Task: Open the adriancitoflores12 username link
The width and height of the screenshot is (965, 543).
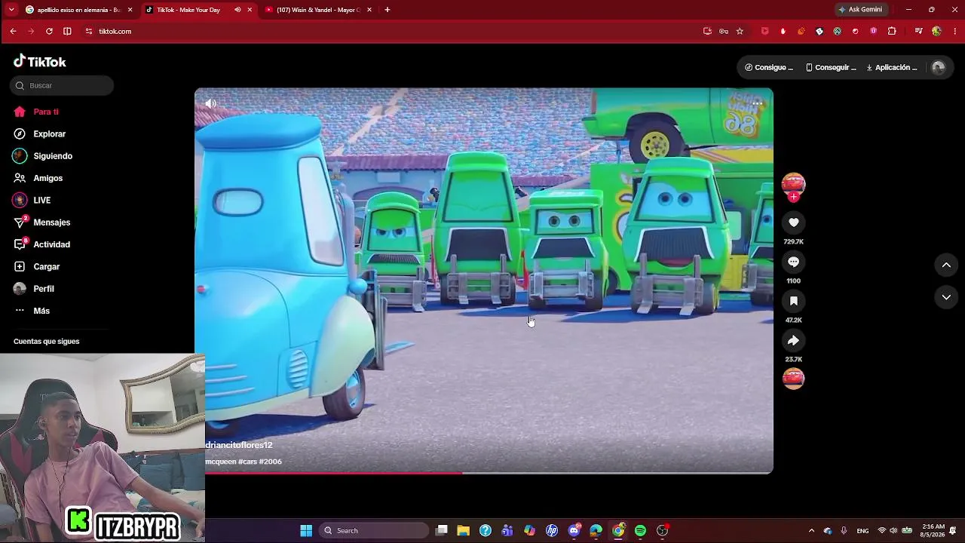Action: pyautogui.click(x=238, y=445)
